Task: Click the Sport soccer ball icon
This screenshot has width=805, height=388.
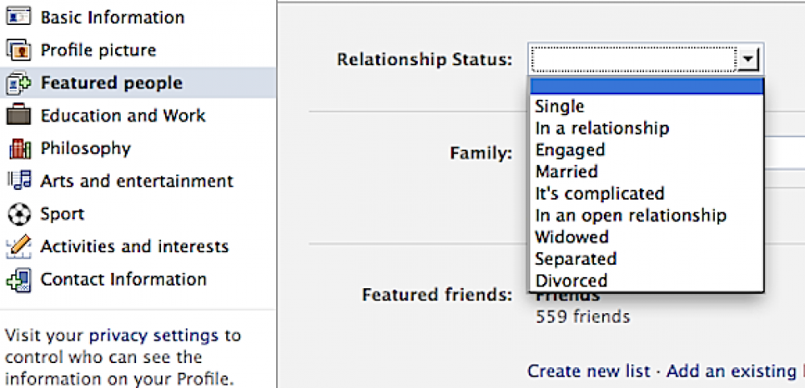Action: point(19,214)
